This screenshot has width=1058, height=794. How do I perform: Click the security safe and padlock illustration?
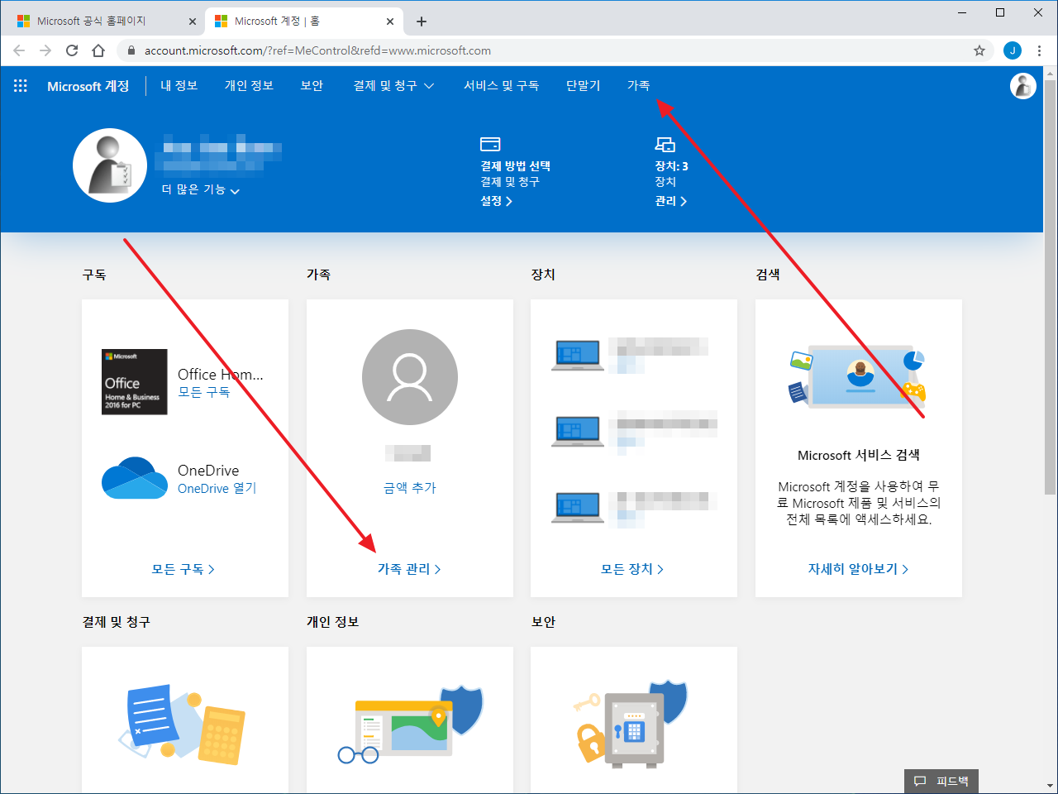631,723
